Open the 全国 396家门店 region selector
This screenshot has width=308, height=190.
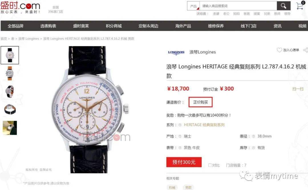coord(56,9)
